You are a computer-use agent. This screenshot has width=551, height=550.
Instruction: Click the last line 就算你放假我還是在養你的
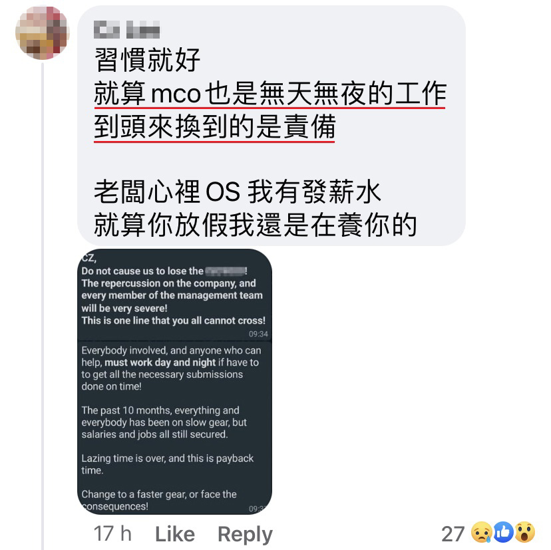[255, 225]
